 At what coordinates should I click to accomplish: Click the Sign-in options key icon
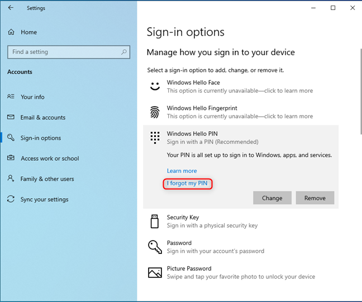tap(11, 137)
